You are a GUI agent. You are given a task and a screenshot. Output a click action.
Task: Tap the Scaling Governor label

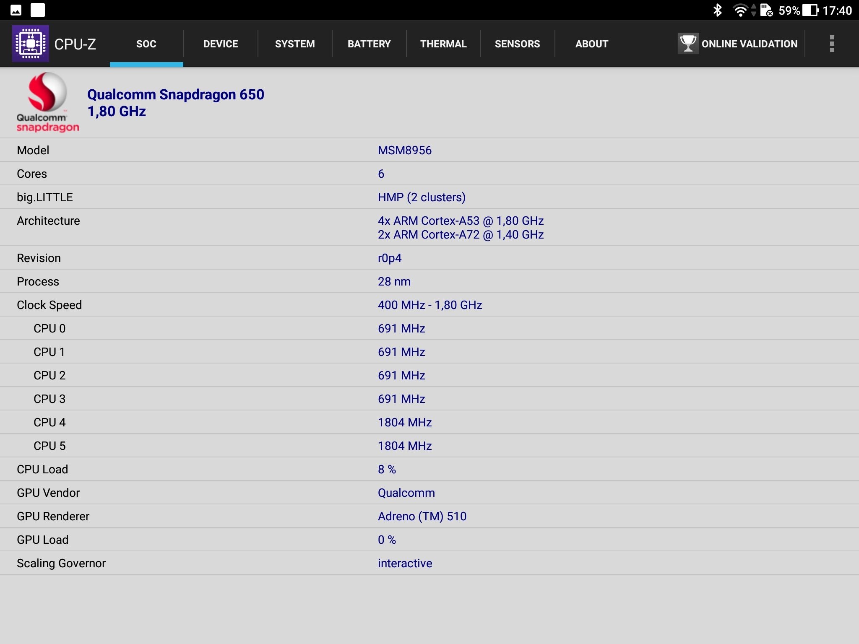coord(61,563)
